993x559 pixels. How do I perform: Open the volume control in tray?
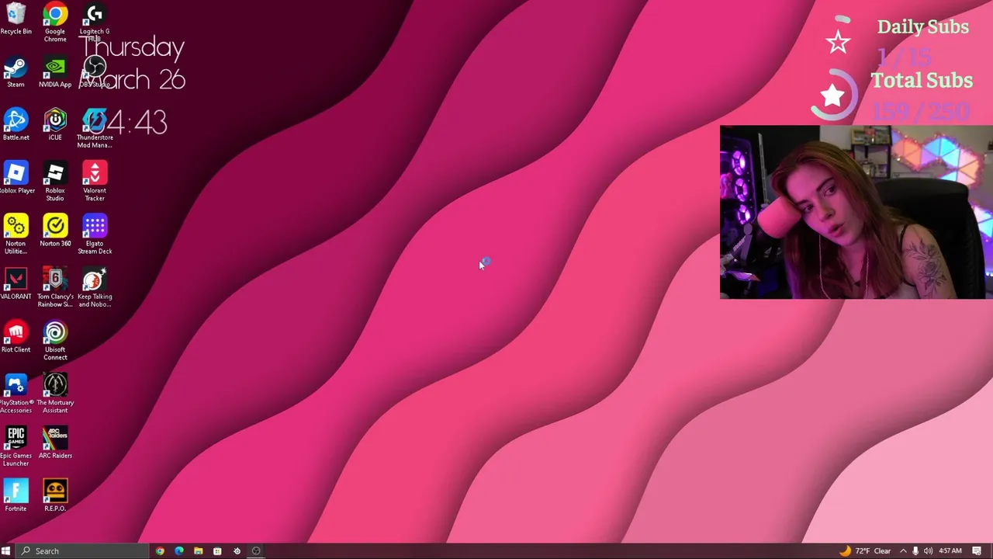928,551
